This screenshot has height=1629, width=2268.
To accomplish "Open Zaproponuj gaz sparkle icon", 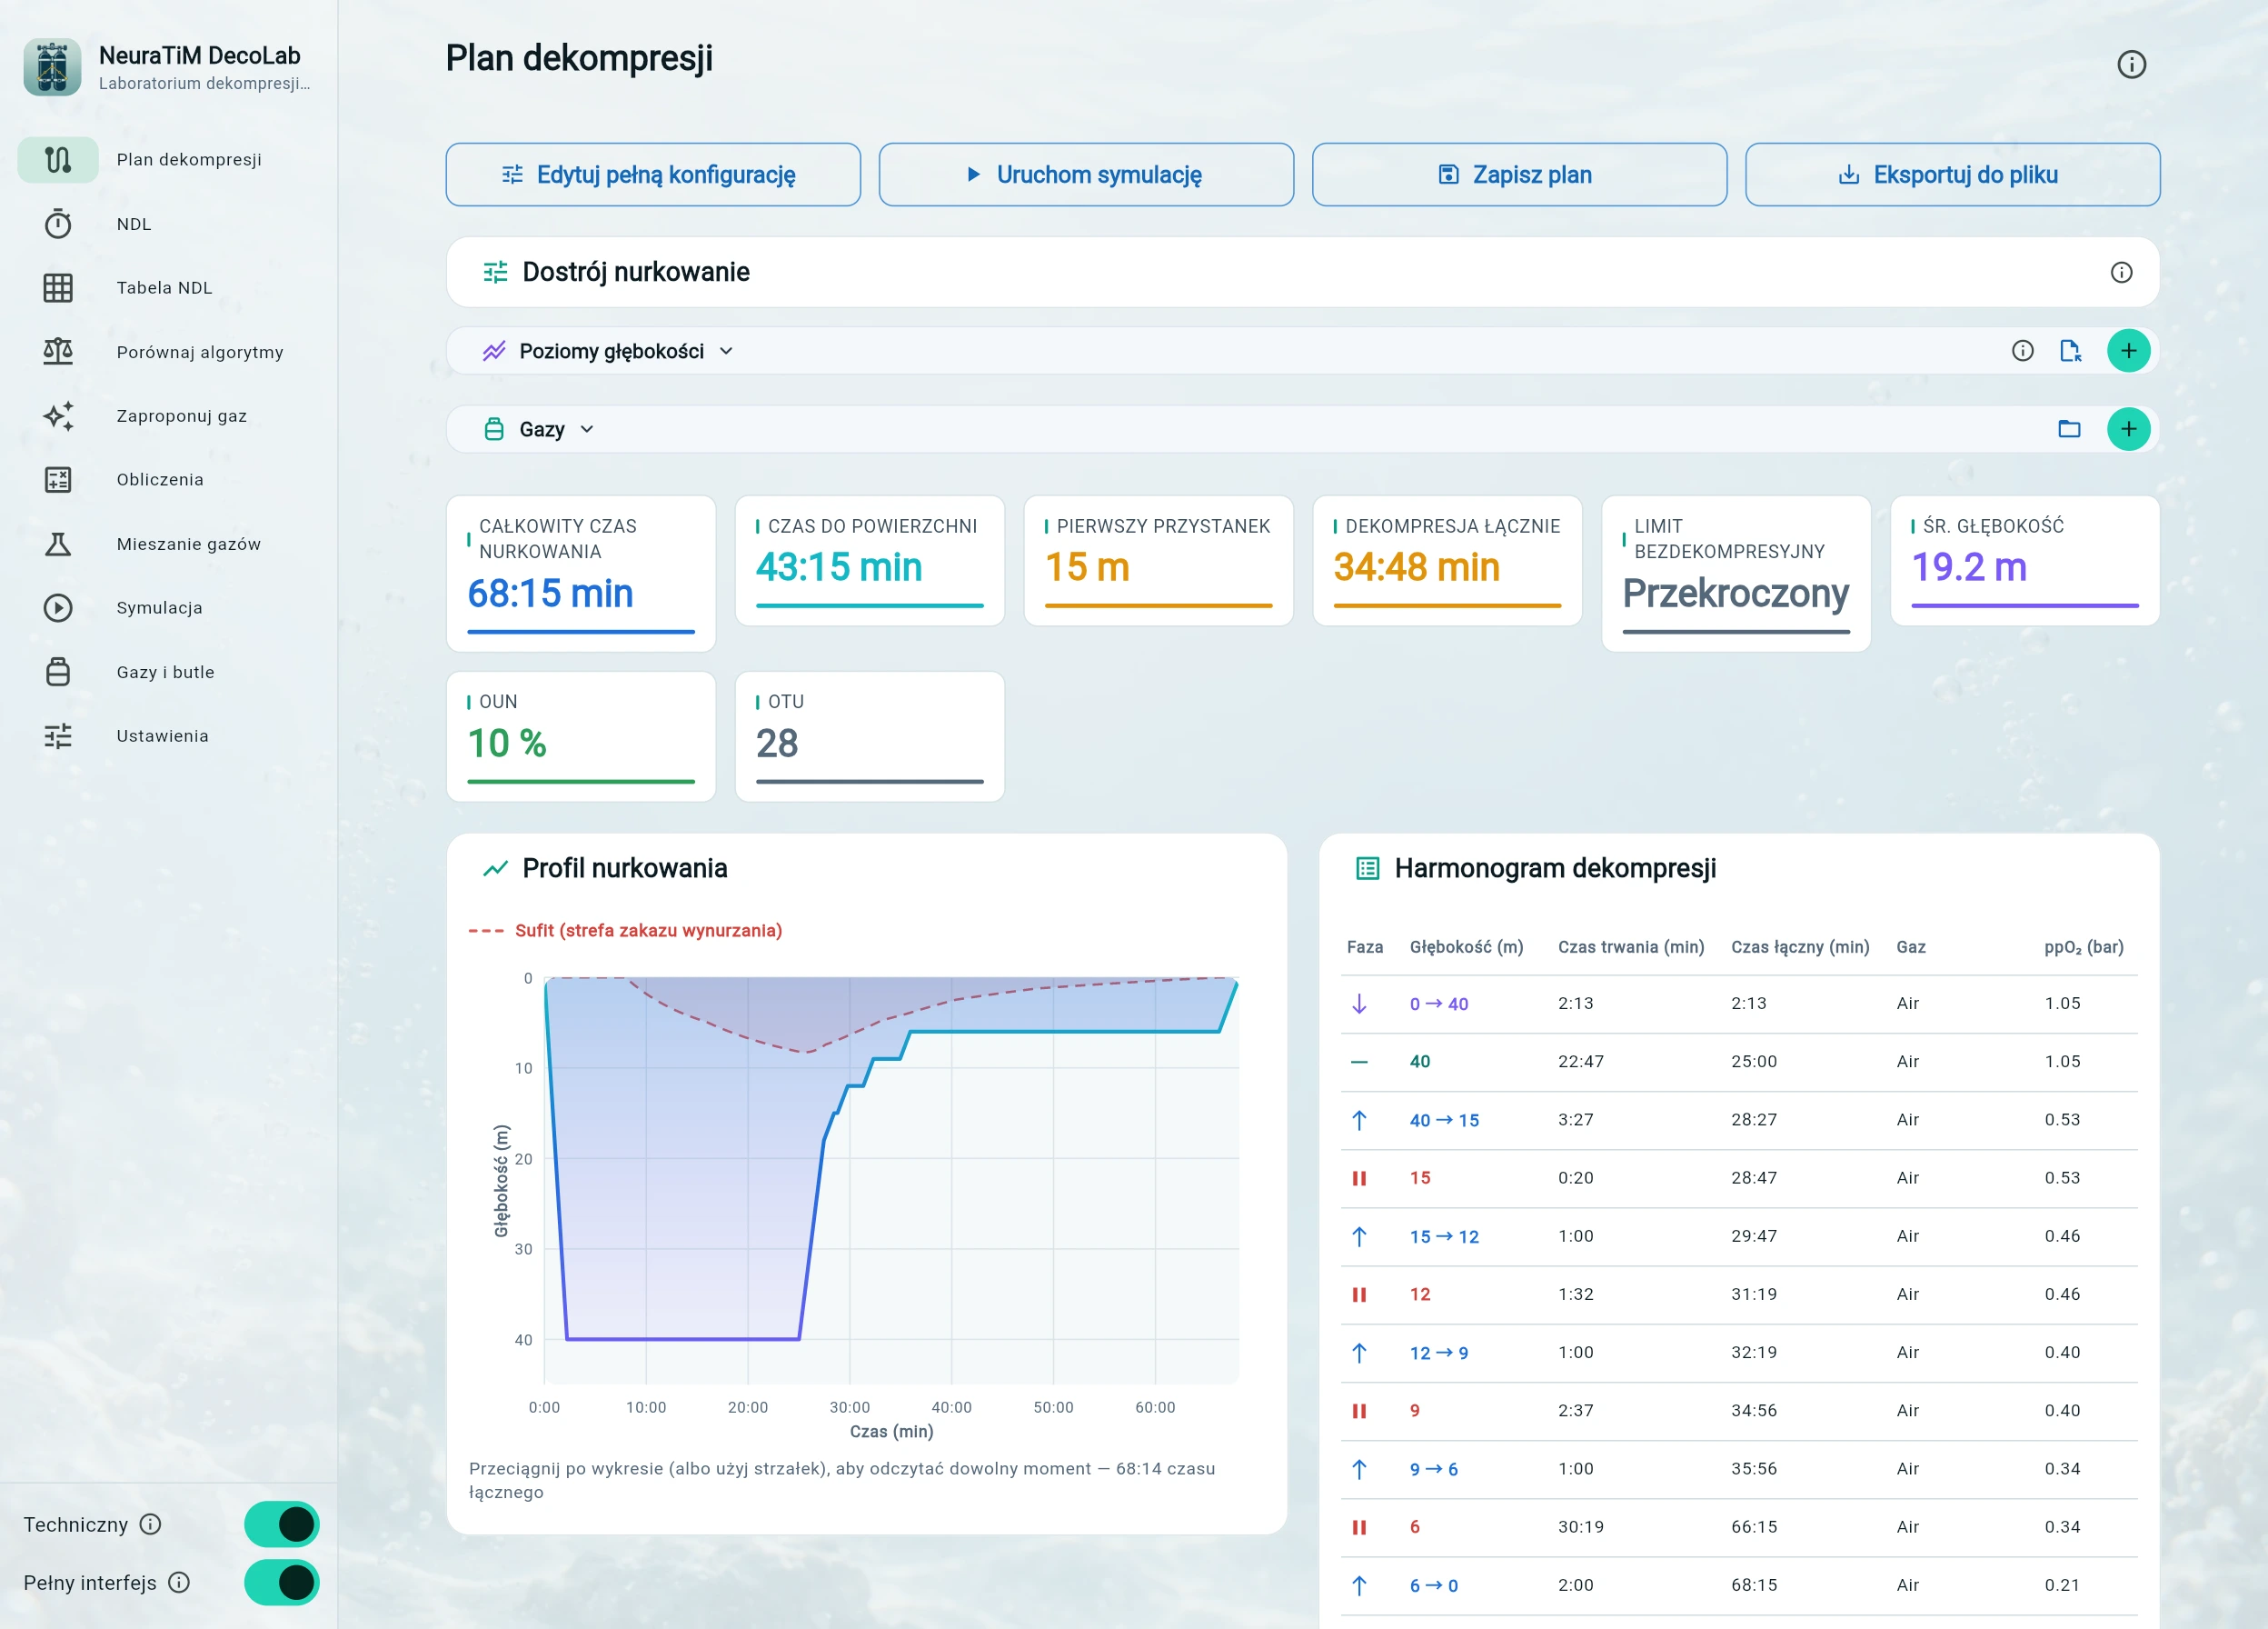I will (58, 415).
